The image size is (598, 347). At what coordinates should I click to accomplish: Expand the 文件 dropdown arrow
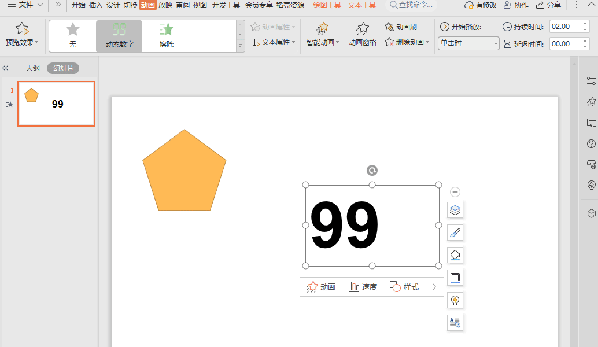point(40,5)
